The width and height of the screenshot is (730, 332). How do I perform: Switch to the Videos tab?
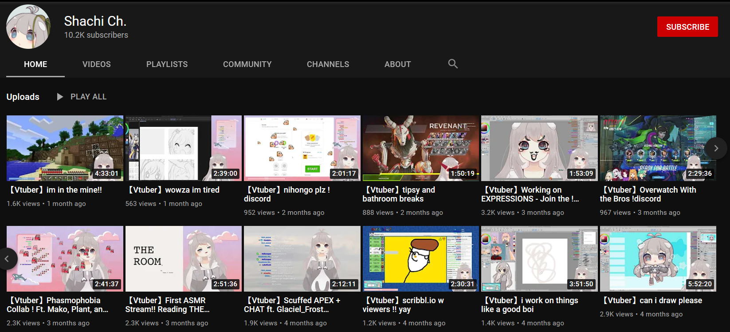pyautogui.click(x=96, y=64)
